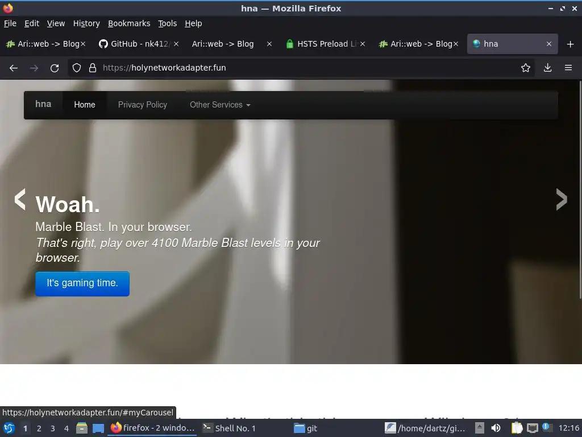This screenshot has width=582, height=437.
Task: Switch to workspace 2 in pager
Action: [39, 428]
